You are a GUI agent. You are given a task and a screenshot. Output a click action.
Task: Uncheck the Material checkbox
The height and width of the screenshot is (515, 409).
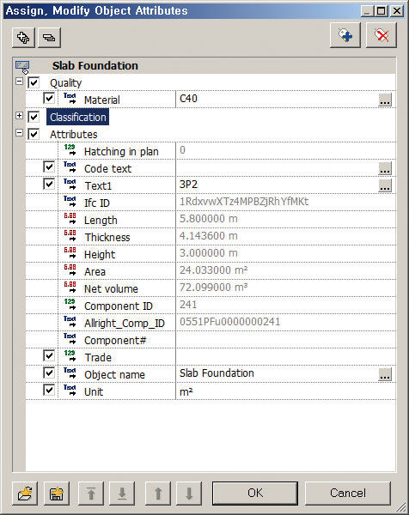[49, 98]
